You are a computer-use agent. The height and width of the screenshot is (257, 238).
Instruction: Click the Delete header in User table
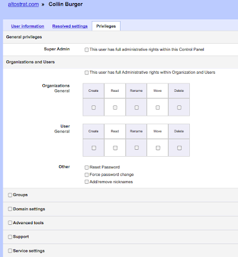(x=179, y=131)
